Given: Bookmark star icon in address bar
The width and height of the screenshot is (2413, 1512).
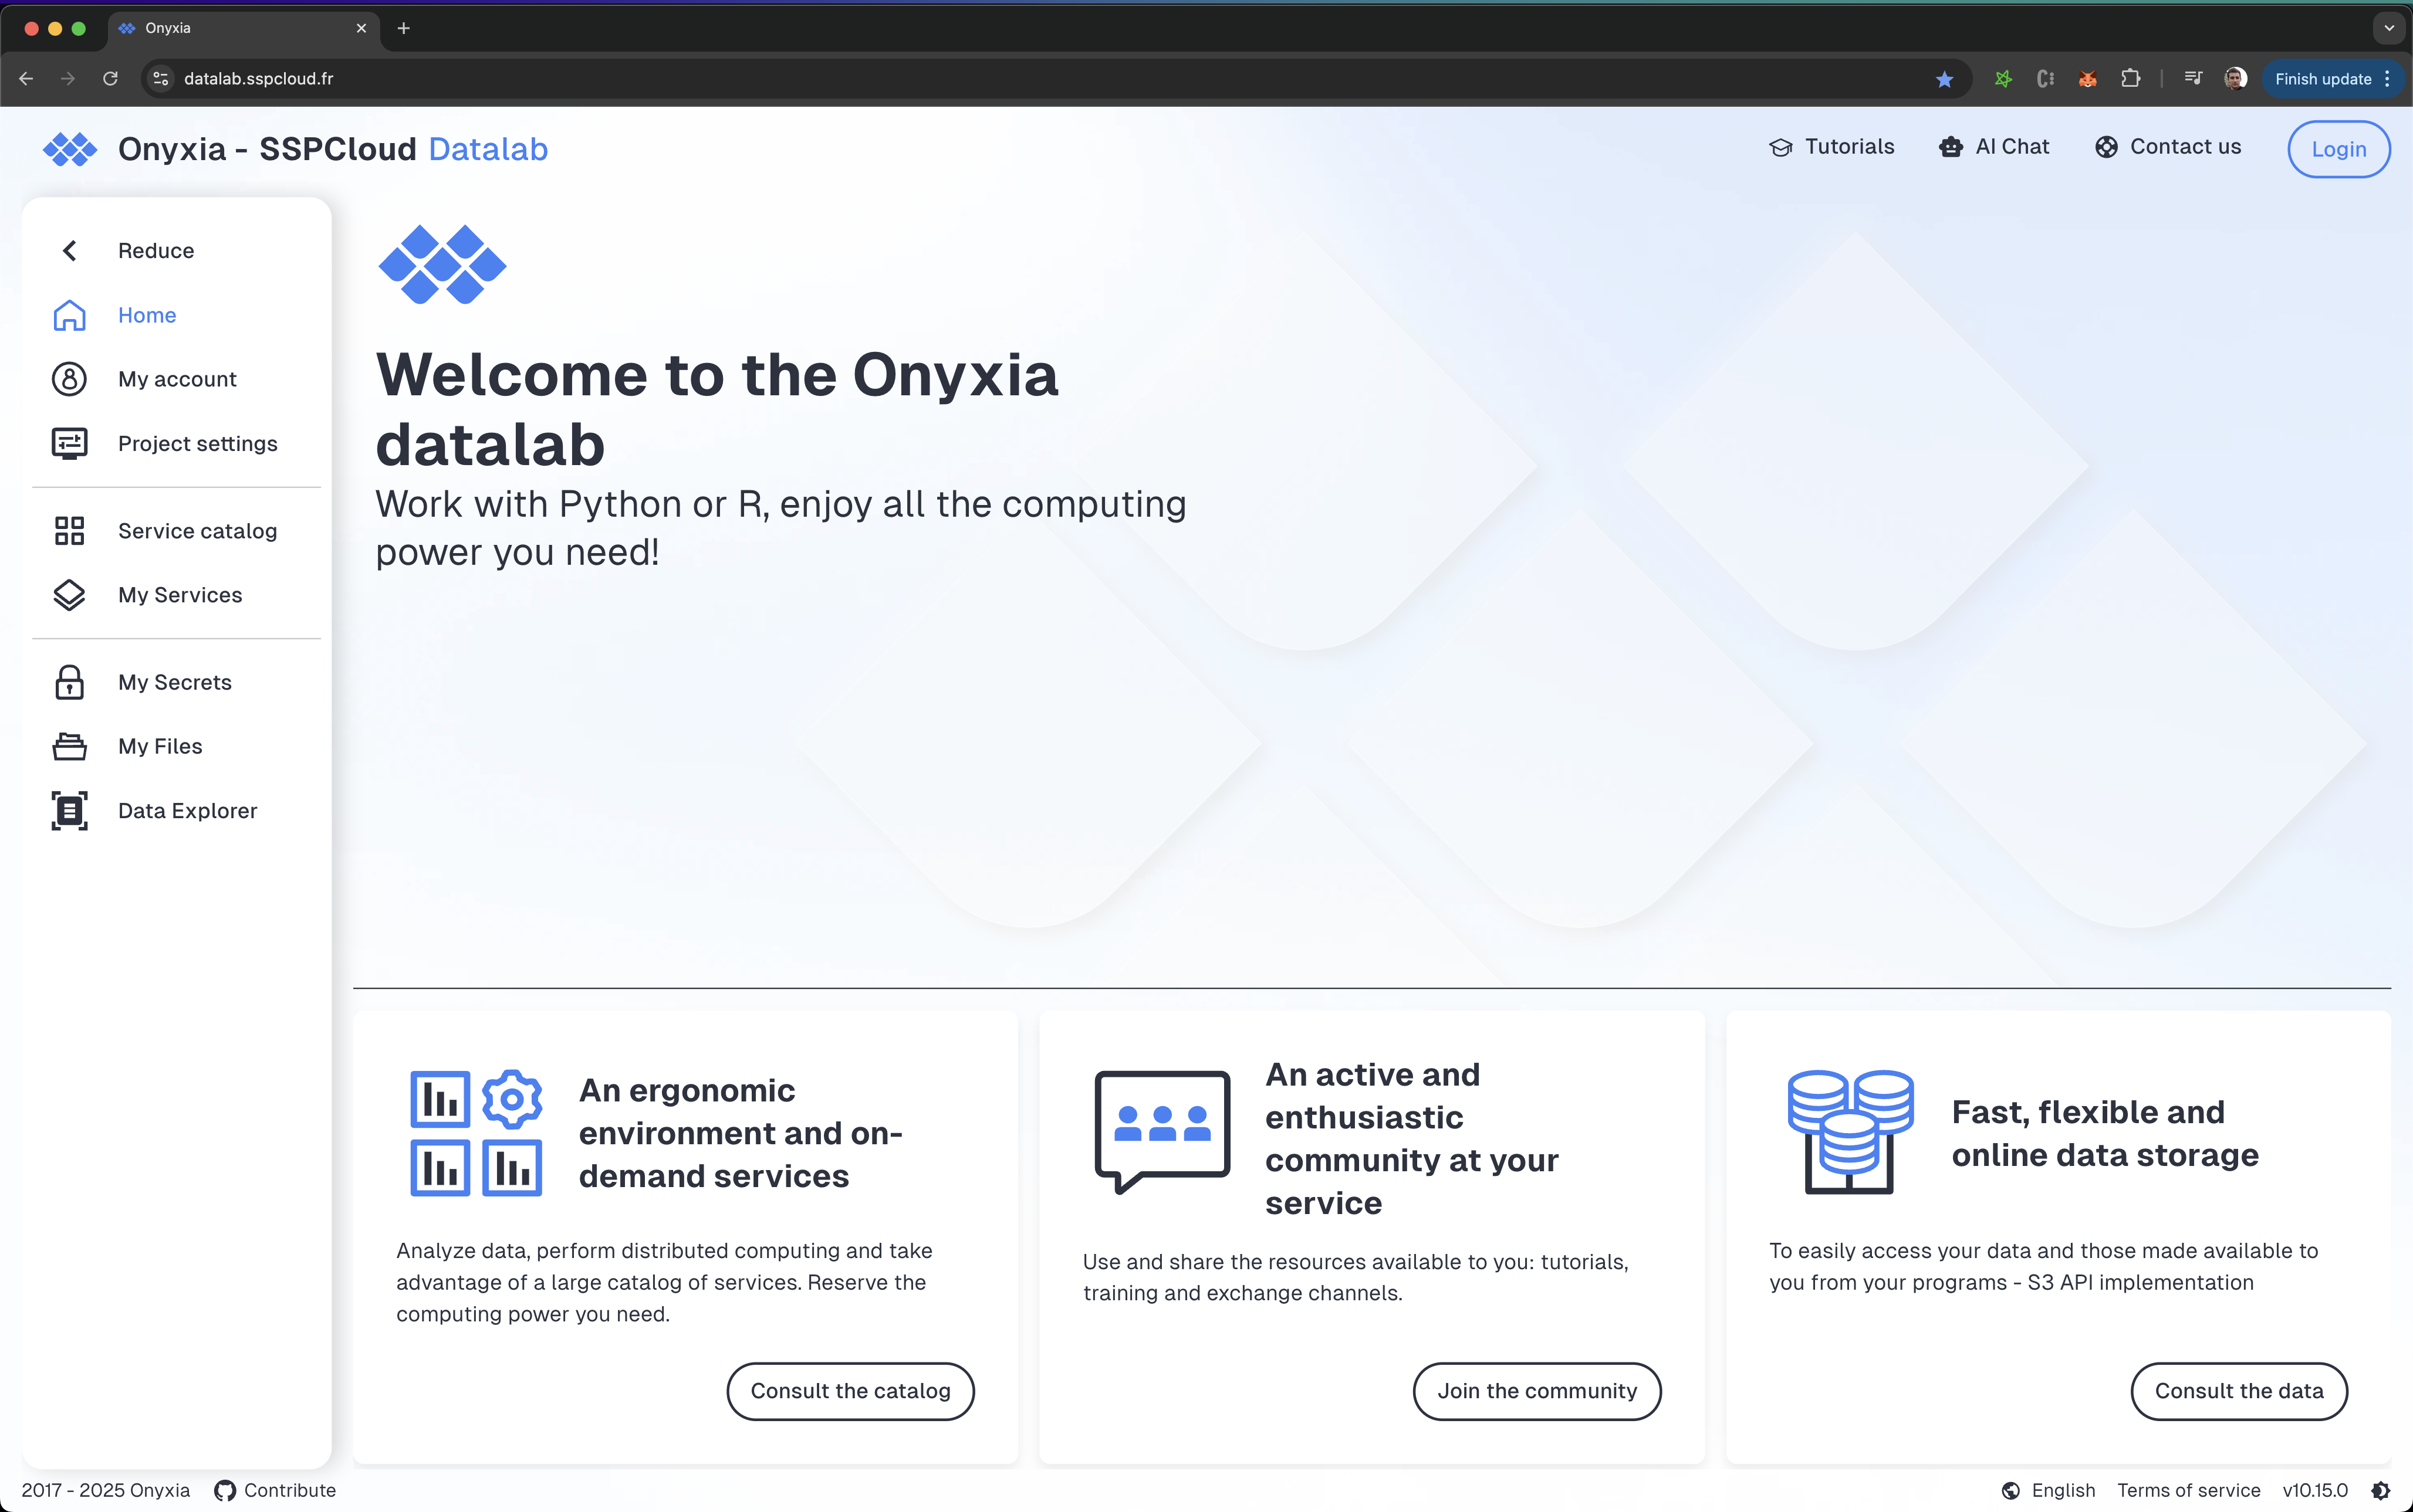Looking at the screenshot, I should 1944,79.
